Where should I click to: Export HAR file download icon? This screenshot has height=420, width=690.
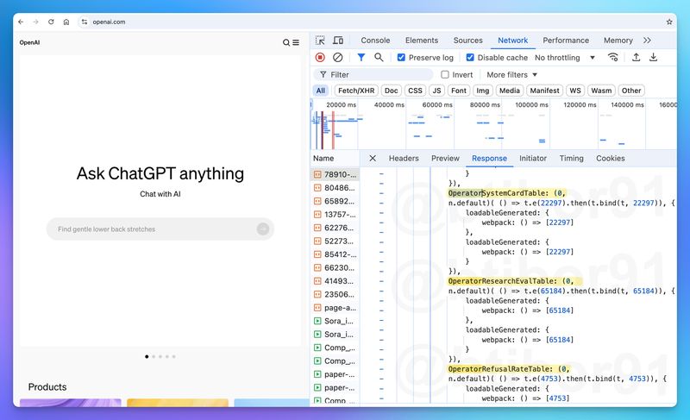(654, 57)
